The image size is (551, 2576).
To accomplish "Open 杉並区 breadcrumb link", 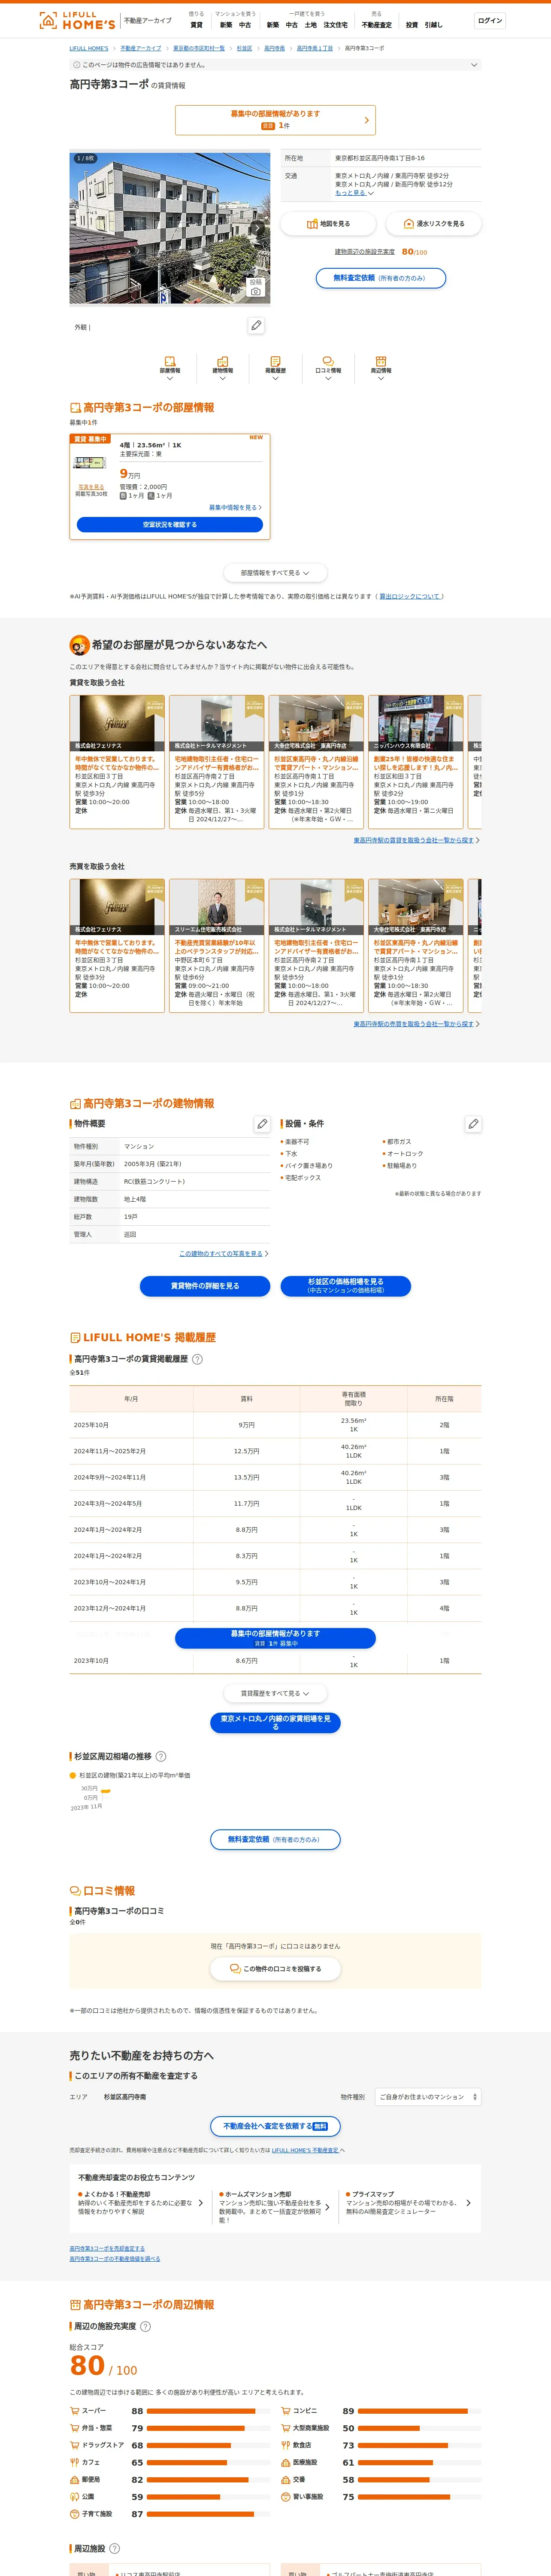I will click(244, 48).
